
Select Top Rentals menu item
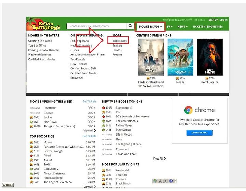pyautogui.click(x=78, y=59)
